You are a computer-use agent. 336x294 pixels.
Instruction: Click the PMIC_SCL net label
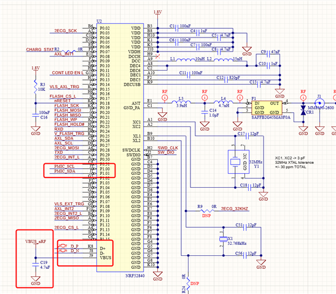click(64, 166)
